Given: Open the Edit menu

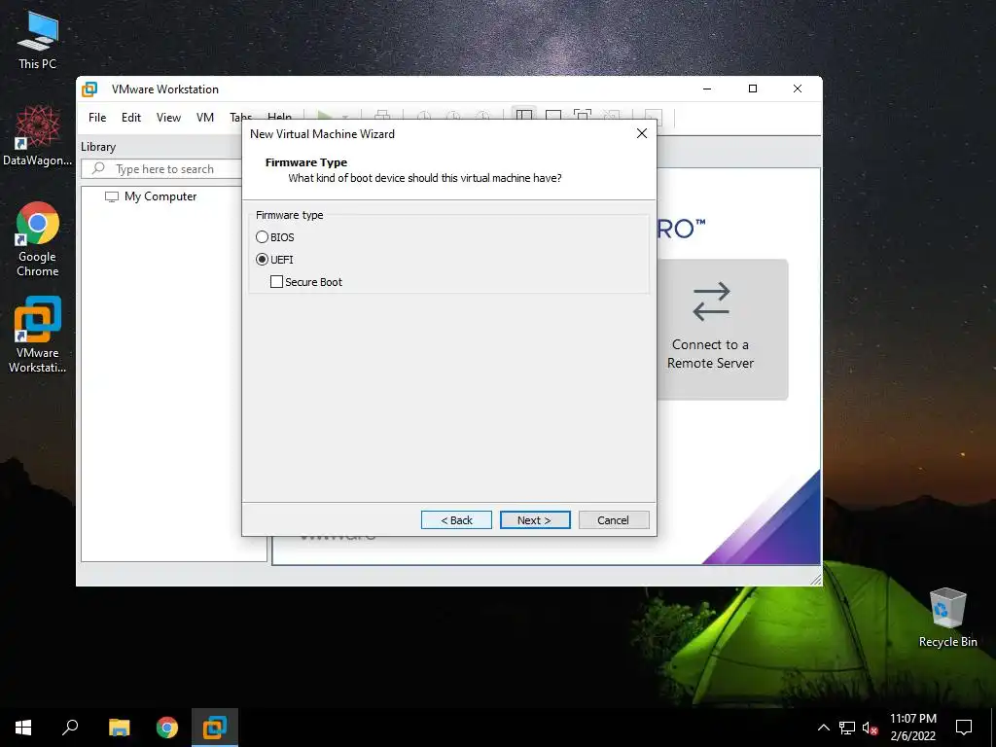Looking at the screenshot, I should tap(131, 118).
